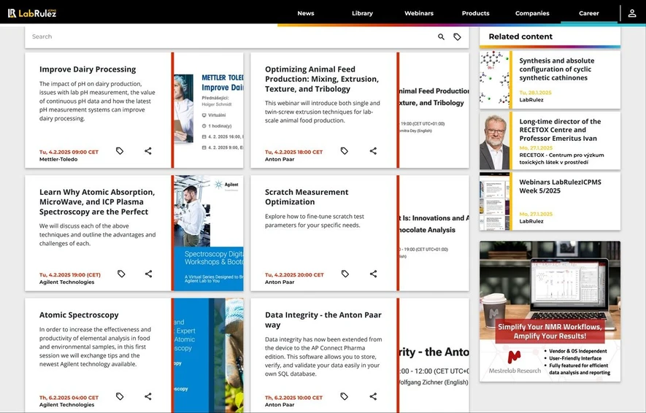Click Anton Paar under Optimizing Animal Feed card
Viewport: 646px width, 413px height.
pyautogui.click(x=280, y=159)
